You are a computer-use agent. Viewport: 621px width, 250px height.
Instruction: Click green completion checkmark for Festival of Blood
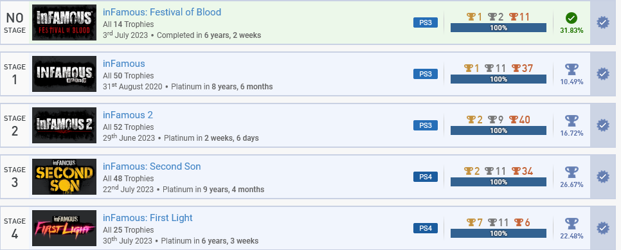pos(571,18)
